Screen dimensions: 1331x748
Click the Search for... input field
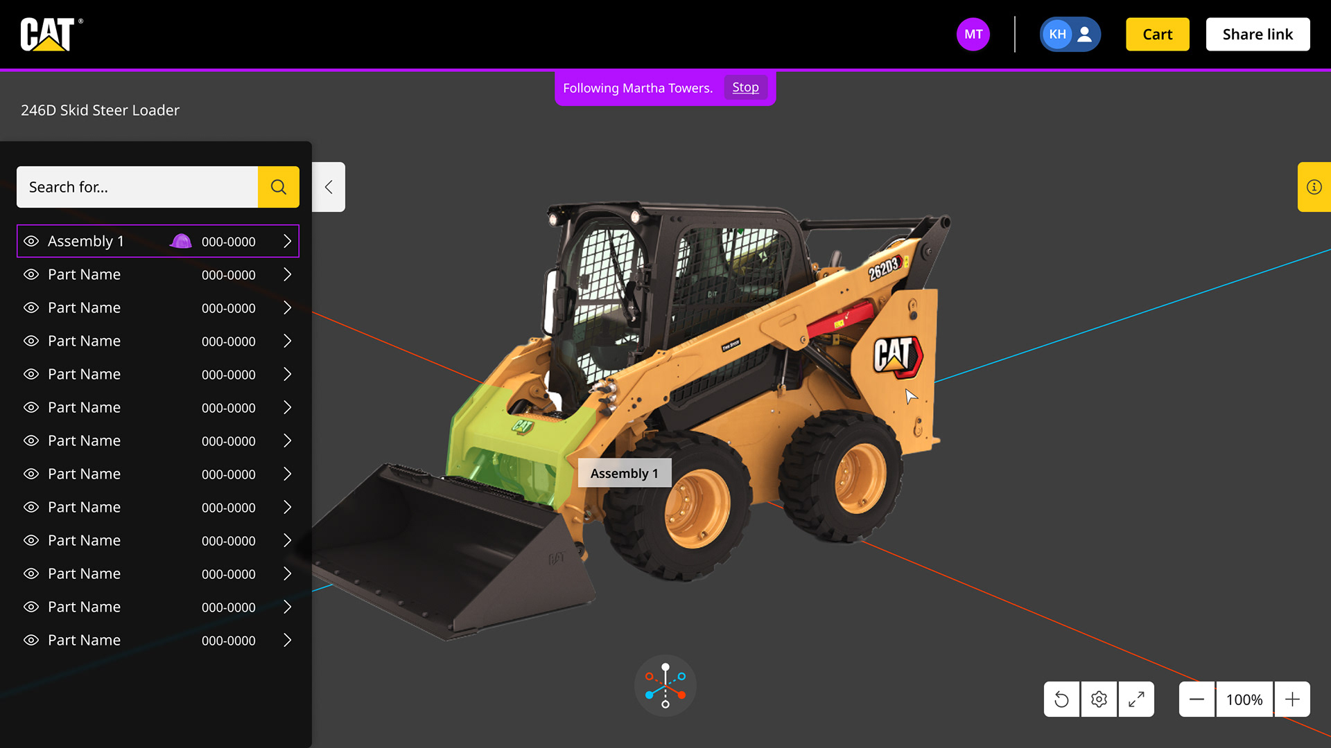137,187
